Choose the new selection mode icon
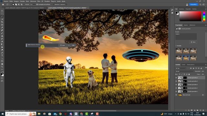 pos(13,5)
